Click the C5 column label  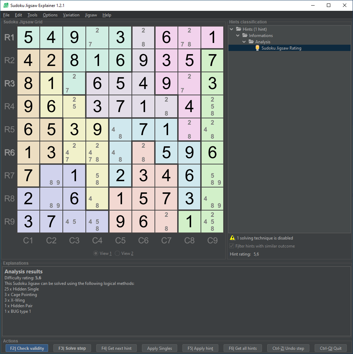(120, 240)
